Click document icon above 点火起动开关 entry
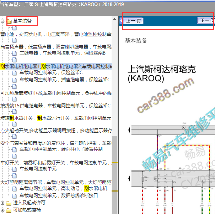The image size is (215, 214). [x=15, y=124]
